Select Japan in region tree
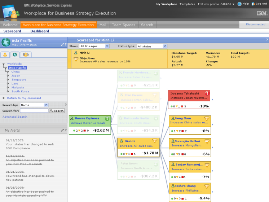The height and width of the screenshot is (202, 269). [x=16, y=76]
